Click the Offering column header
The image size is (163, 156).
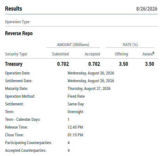121,54
